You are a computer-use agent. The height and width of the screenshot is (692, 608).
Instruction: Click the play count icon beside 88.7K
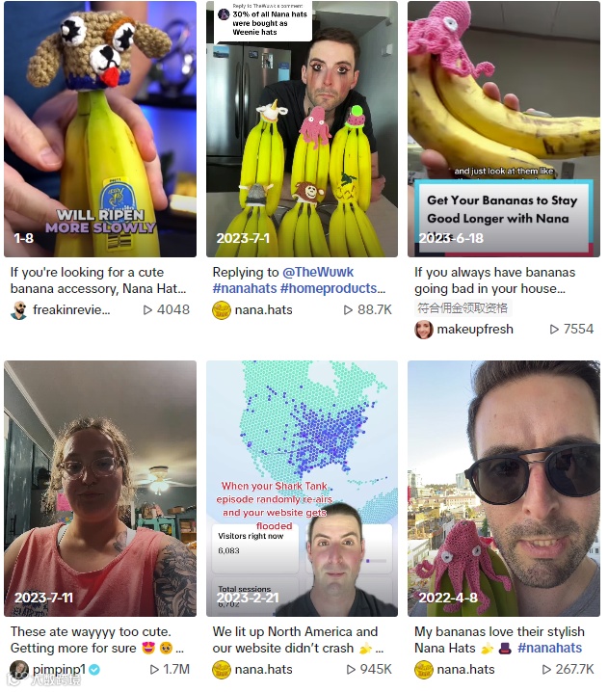tap(348, 310)
